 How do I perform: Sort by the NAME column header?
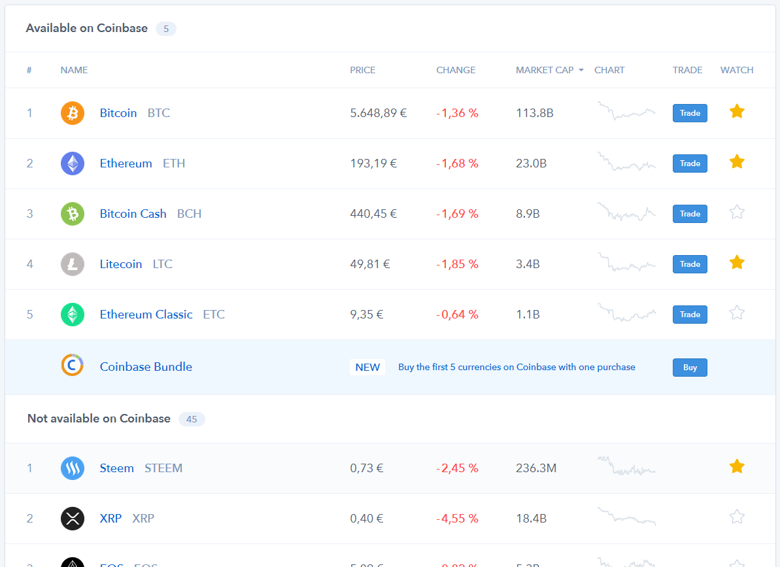(74, 70)
